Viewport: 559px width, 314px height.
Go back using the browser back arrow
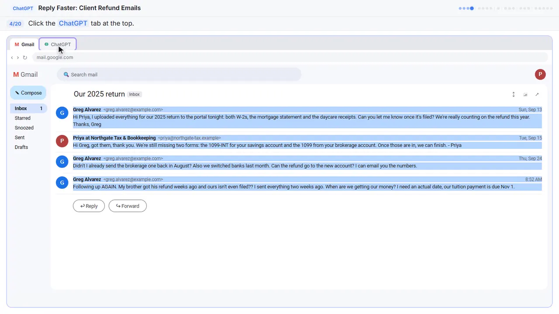pyautogui.click(x=12, y=58)
